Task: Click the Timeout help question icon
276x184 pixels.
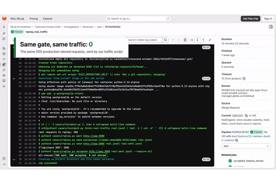Action: pyautogui.click(x=244, y=78)
